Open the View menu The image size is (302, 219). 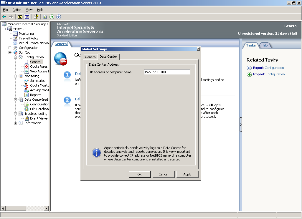pos(29,10)
